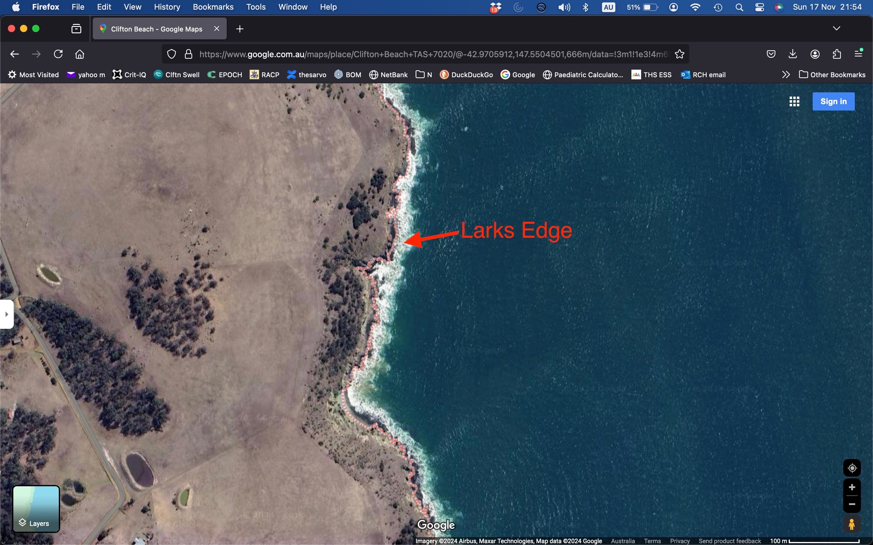Image resolution: width=873 pixels, height=545 pixels.
Task: Open the Send product feedback link
Action: [729, 541]
